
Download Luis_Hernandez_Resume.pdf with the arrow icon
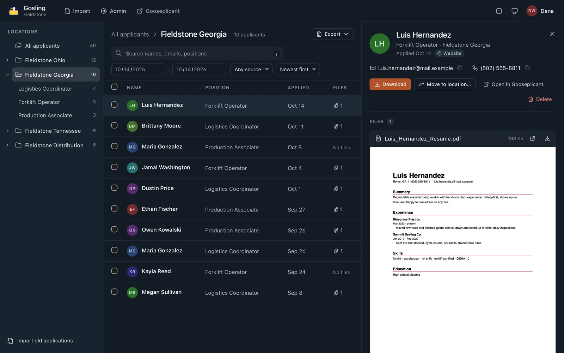tap(547, 138)
